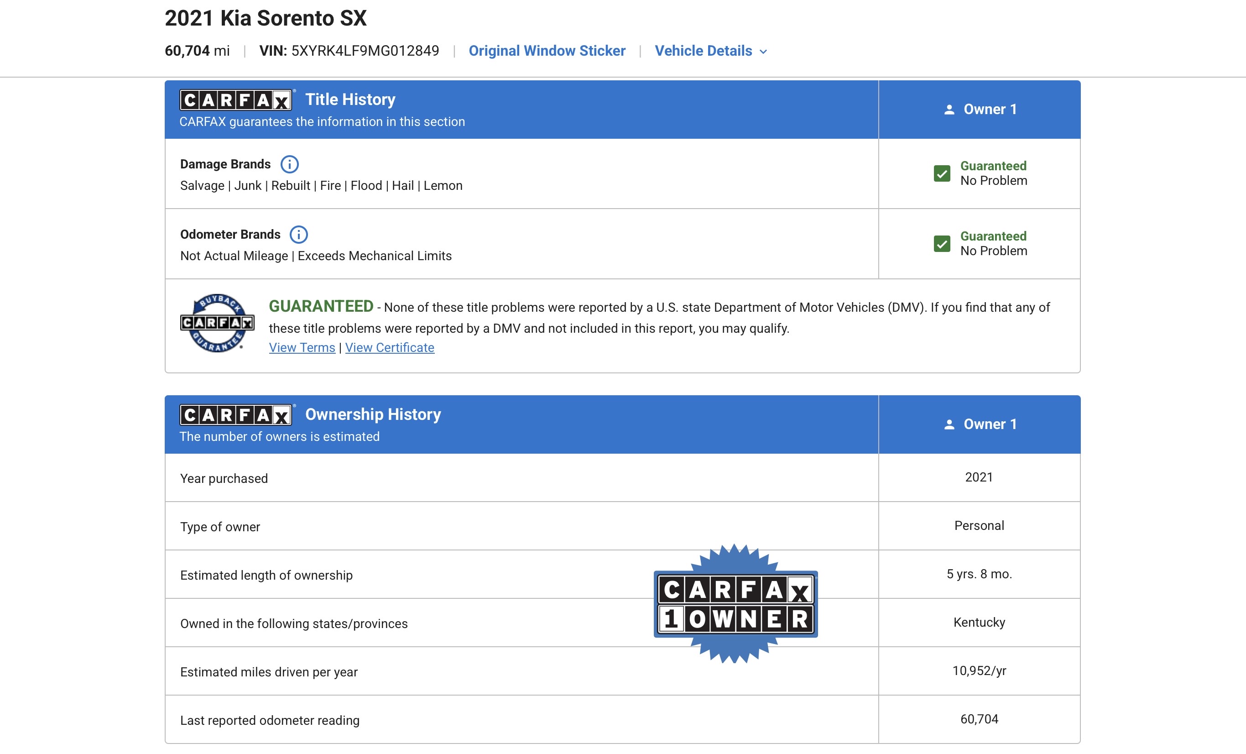
Task: Click the Damage Brands info icon
Action: 289,164
